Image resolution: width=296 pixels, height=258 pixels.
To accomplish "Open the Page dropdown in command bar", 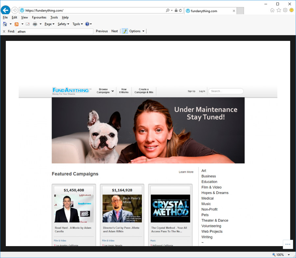I will pos(49,24).
